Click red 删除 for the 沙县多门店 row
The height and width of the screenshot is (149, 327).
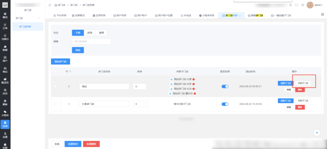pos(300,107)
